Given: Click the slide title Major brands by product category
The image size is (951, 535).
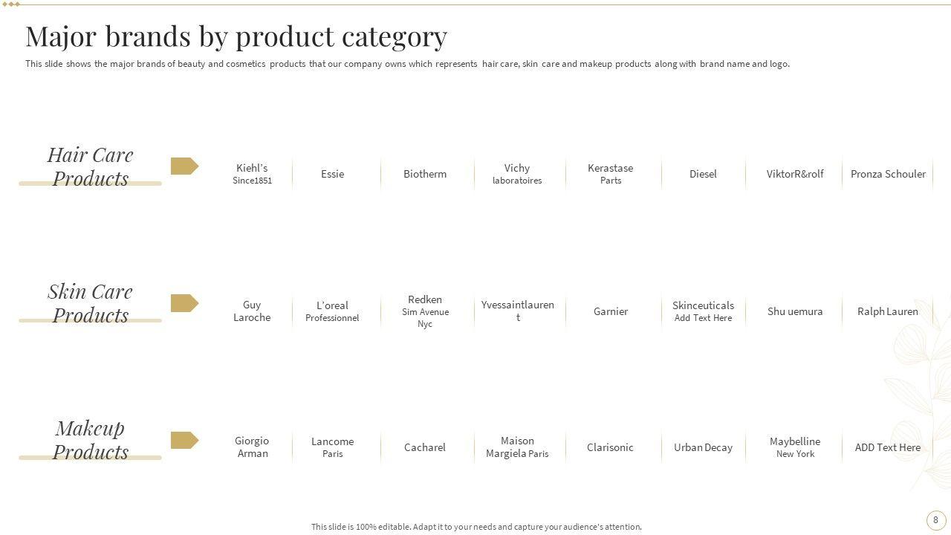Looking at the screenshot, I should pyautogui.click(x=236, y=36).
